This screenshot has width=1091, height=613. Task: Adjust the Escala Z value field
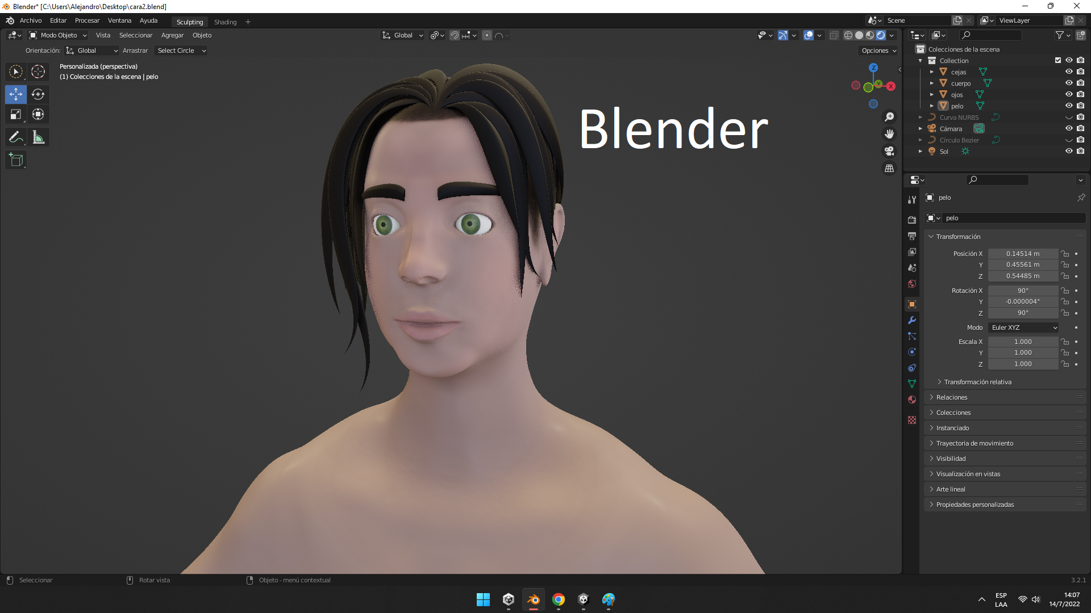pyautogui.click(x=1023, y=364)
